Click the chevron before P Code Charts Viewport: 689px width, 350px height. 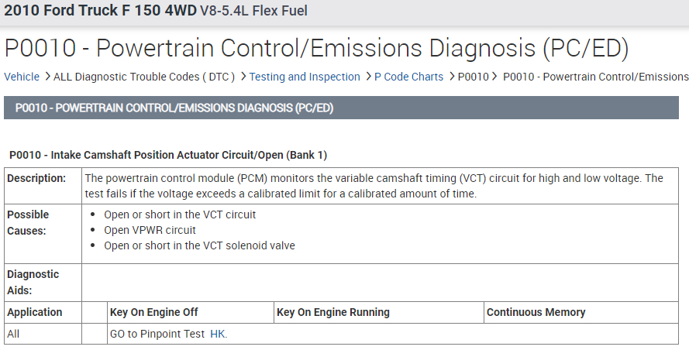(367, 77)
